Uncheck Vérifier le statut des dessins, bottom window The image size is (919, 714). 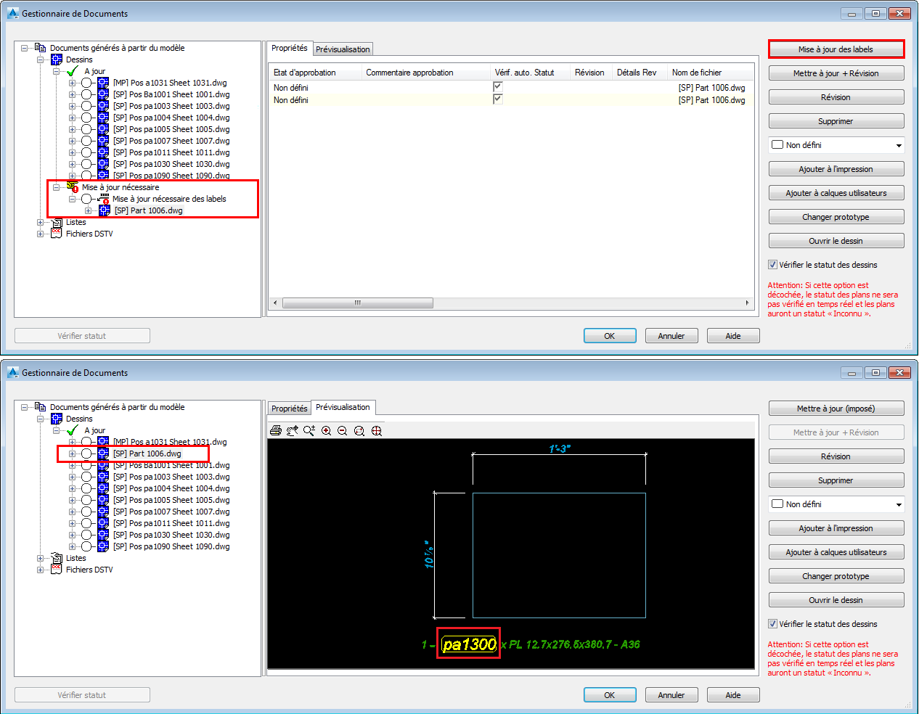pyautogui.click(x=773, y=624)
